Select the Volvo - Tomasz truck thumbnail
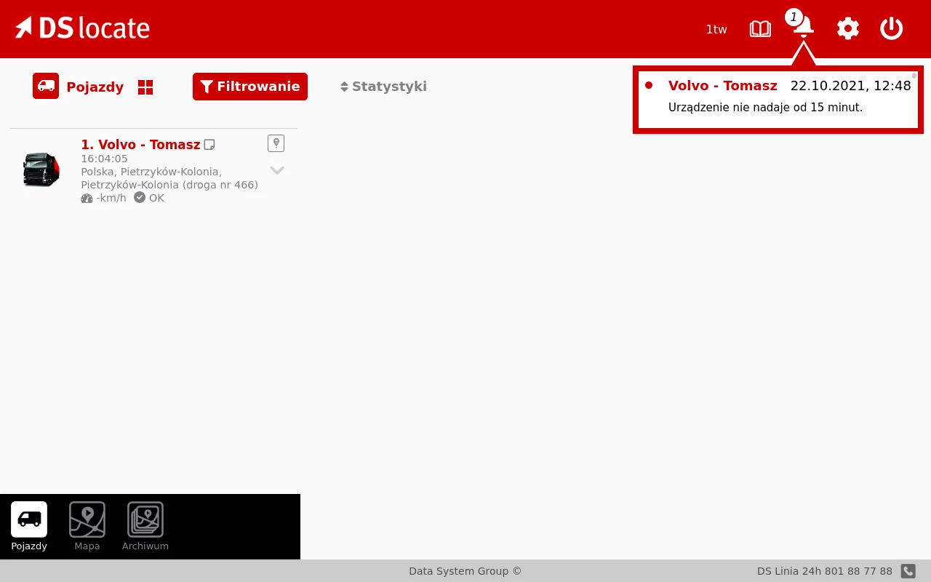The image size is (931, 582). click(41, 170)
